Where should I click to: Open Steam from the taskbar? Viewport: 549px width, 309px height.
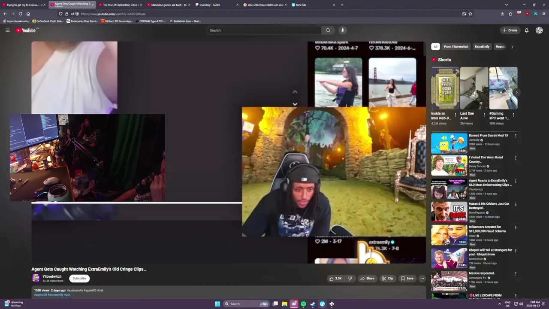point(313,304)
